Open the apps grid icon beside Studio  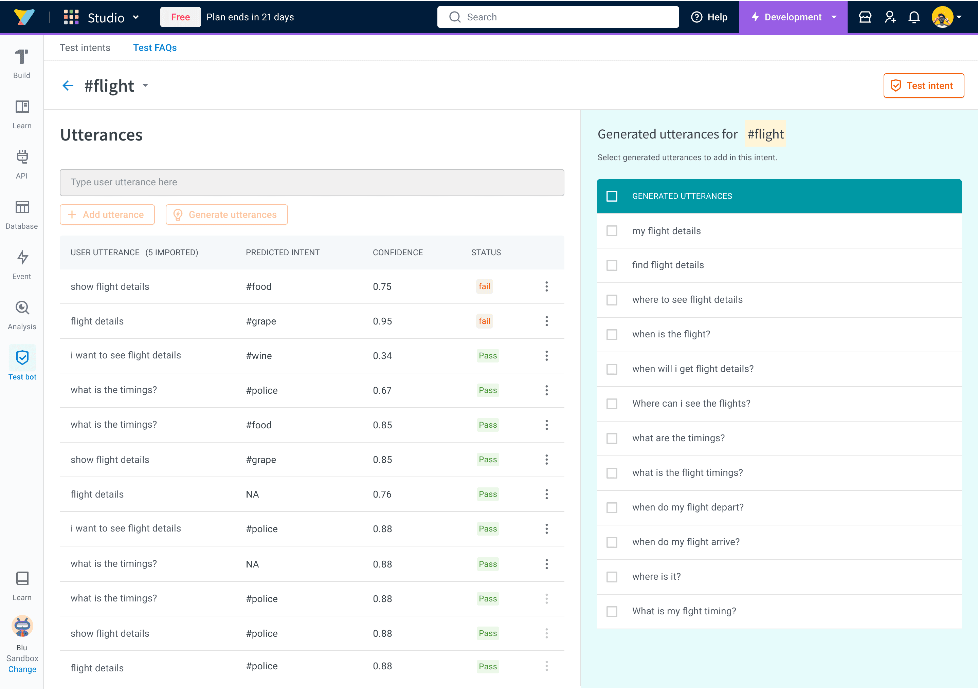(71, 17)
